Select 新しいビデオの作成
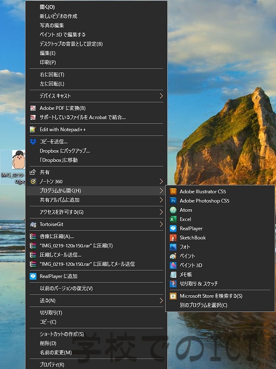The image size is (276, 369). (96, 16)
